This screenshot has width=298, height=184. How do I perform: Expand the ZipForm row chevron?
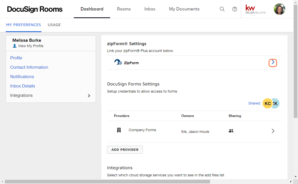(273, 63)
